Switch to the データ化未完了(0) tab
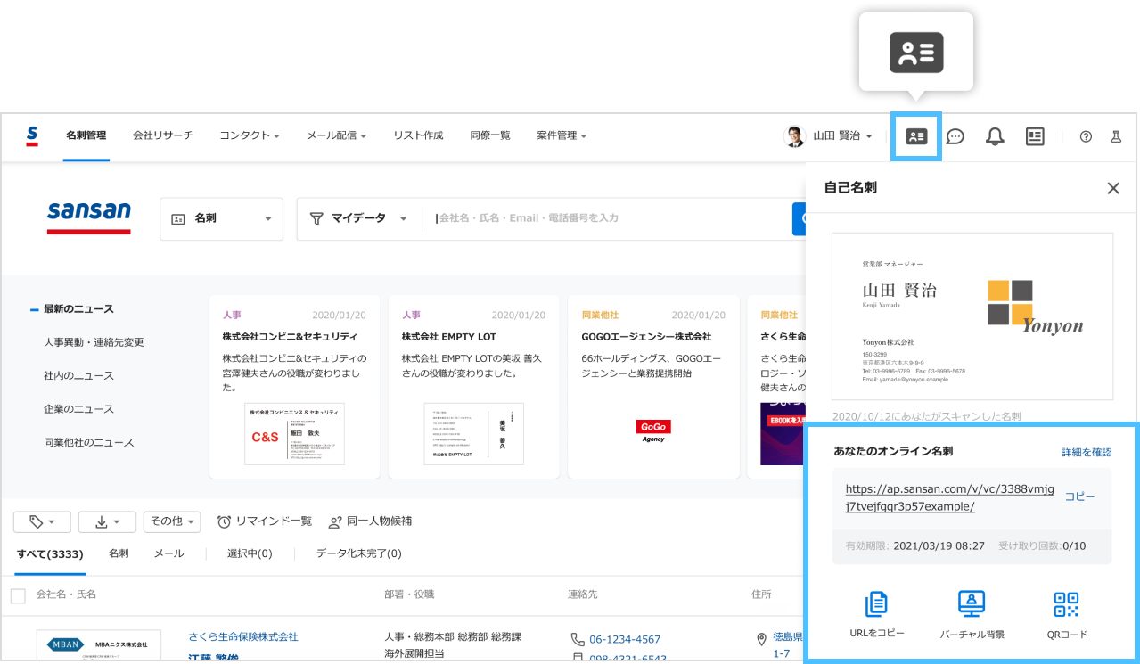This screenshot has width=1140, height=664. coord(358,553)
